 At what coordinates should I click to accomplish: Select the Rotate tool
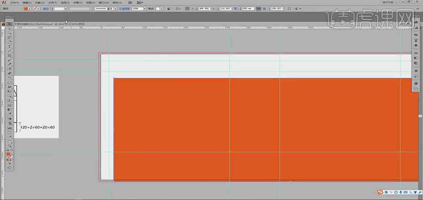(x=9, y=78)
